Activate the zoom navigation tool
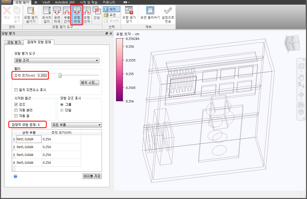Image resolution: width=307 pixels, height=199 pixels. (301, 85)
